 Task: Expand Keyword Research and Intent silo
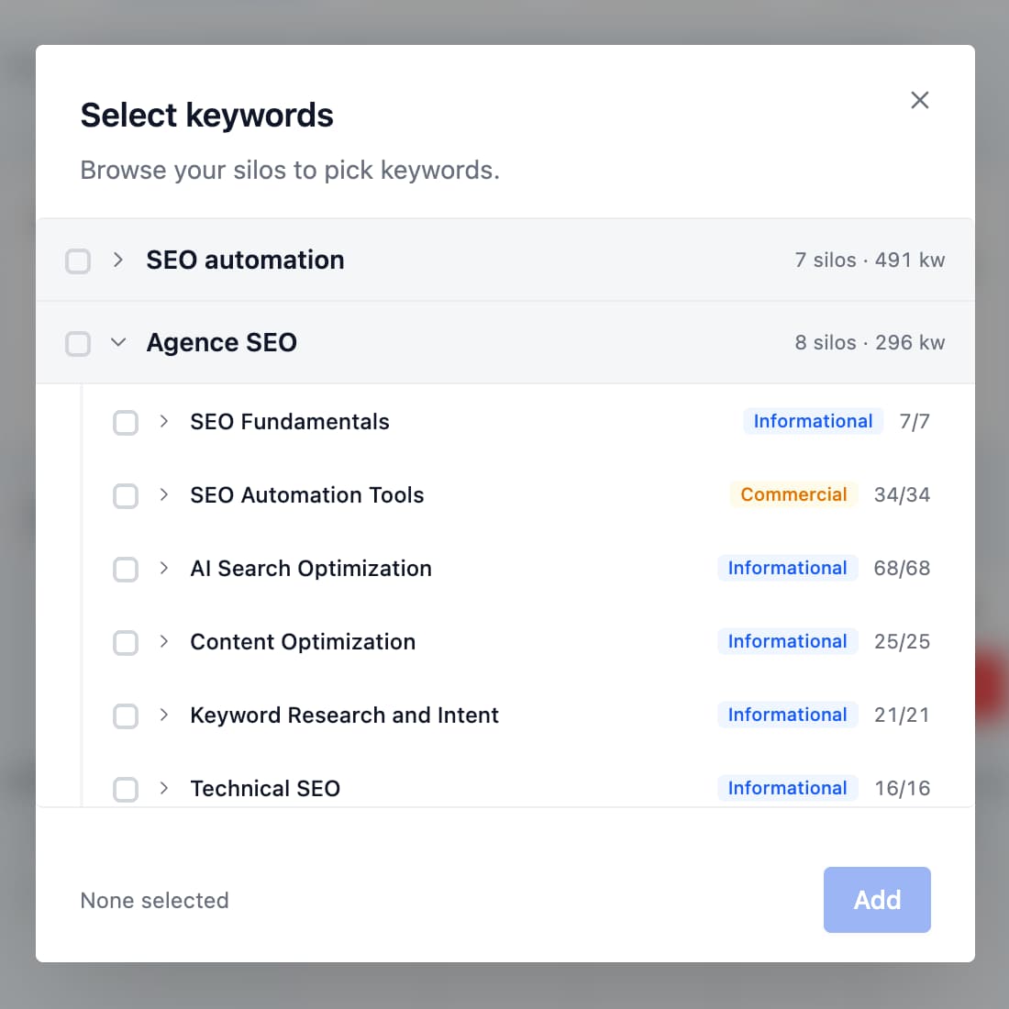[164, 715]
